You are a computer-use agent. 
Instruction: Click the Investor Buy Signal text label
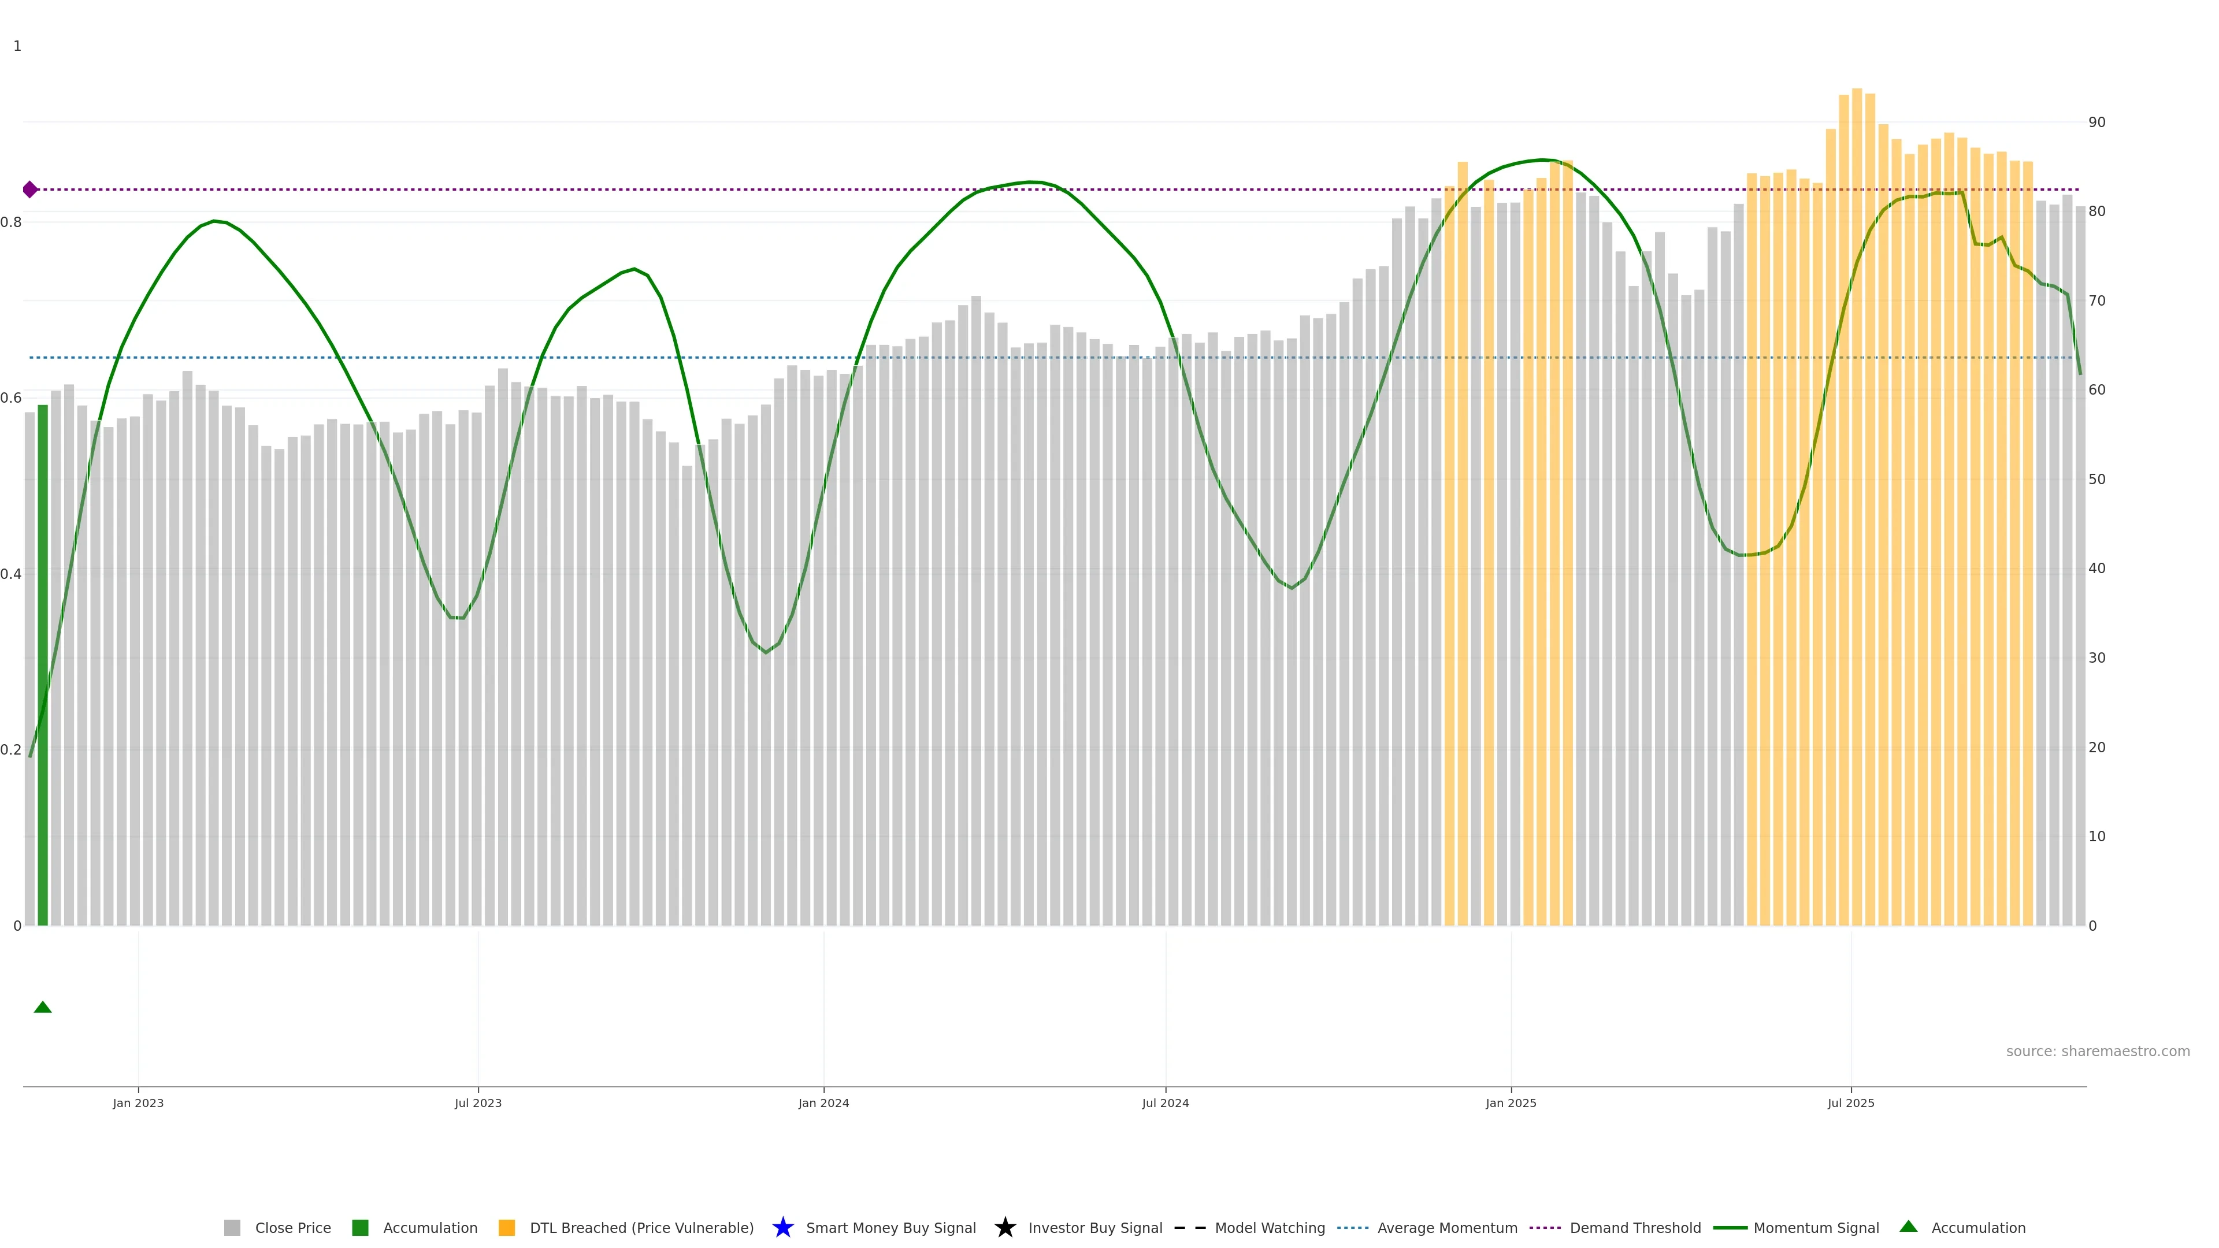tap(1095, 1227)
